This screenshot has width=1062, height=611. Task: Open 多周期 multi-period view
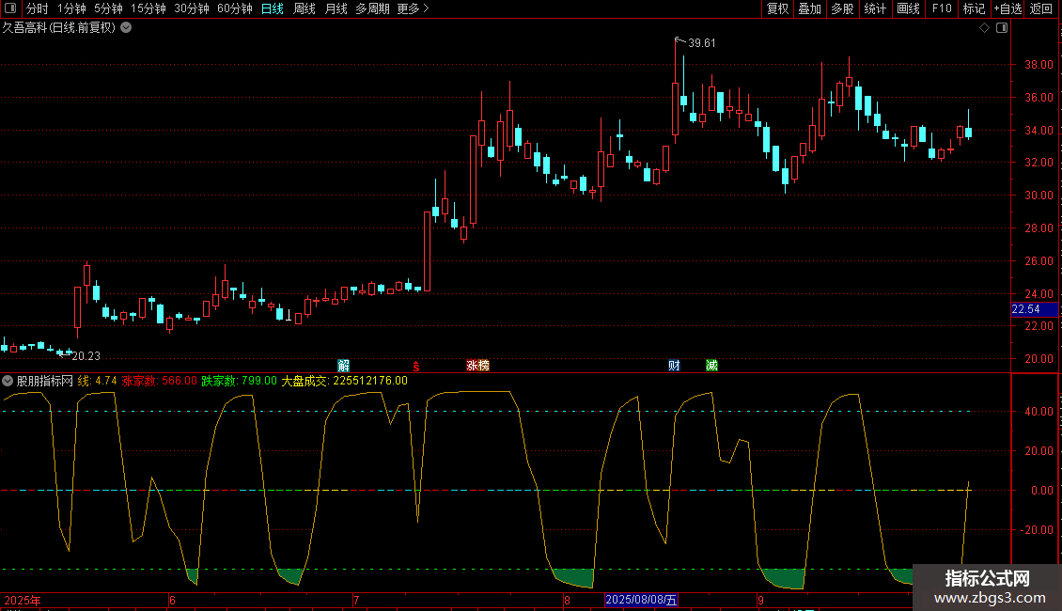(x=372, y=8)
